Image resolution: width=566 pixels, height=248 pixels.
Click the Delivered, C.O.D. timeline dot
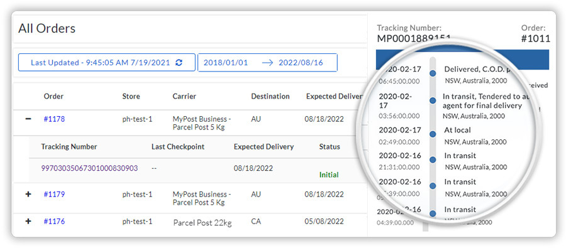[x=433, y=73]
